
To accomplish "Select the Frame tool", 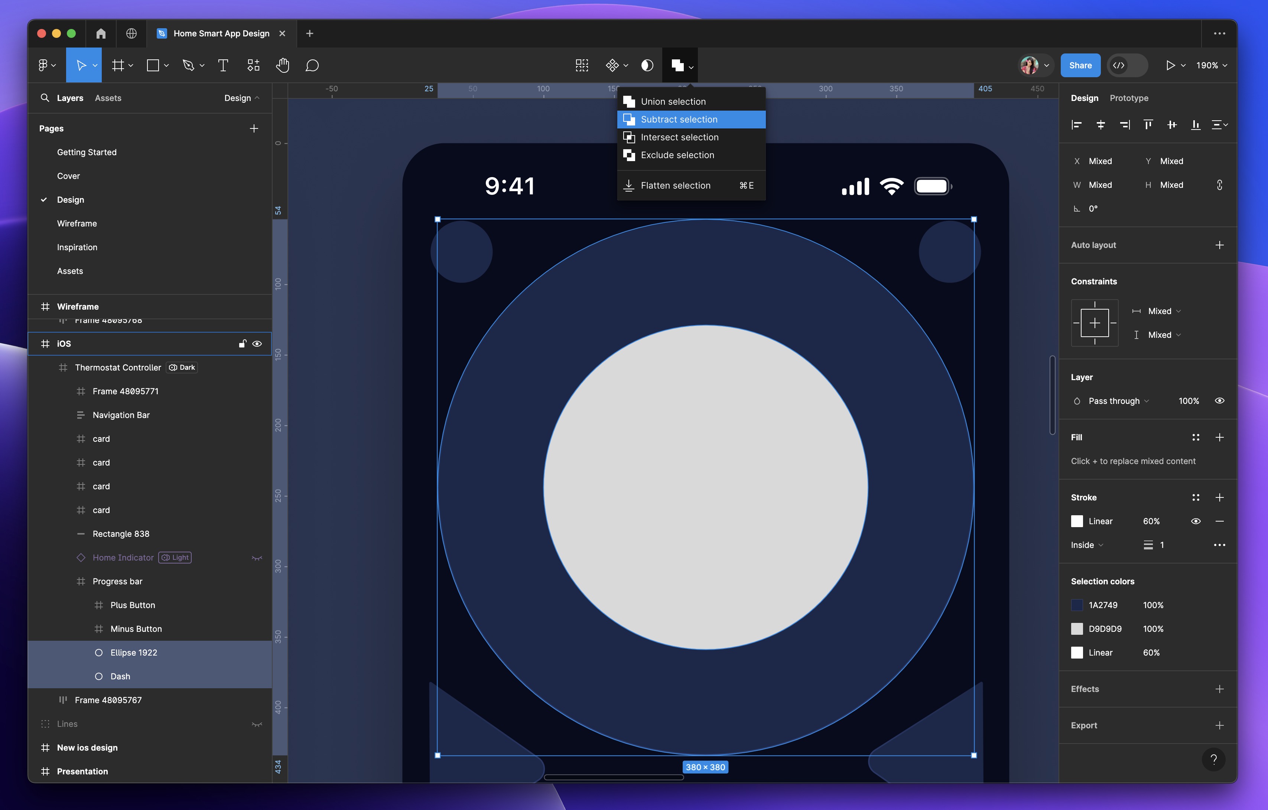I will click(117, 65).
